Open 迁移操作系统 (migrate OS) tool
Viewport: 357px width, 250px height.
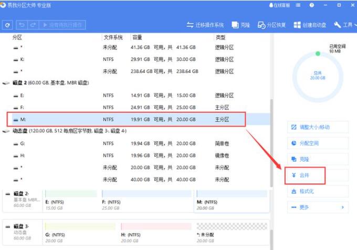(x=205, y=25)
